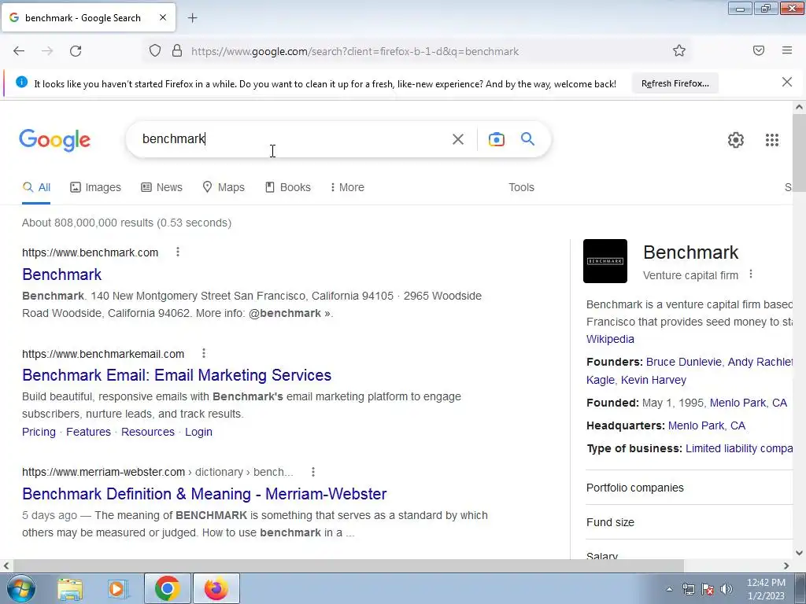Open the Action Center flag tray icon
This screenshot has width=806, height=604.
tap(708, 589)
